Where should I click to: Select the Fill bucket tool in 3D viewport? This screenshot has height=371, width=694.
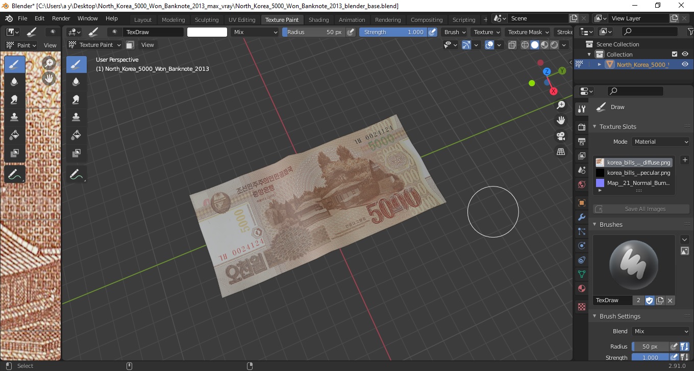(x=76, y=135)
